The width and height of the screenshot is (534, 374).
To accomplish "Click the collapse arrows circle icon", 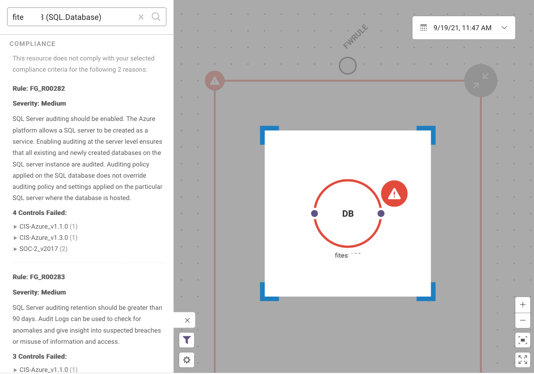I will pos(480,81).
